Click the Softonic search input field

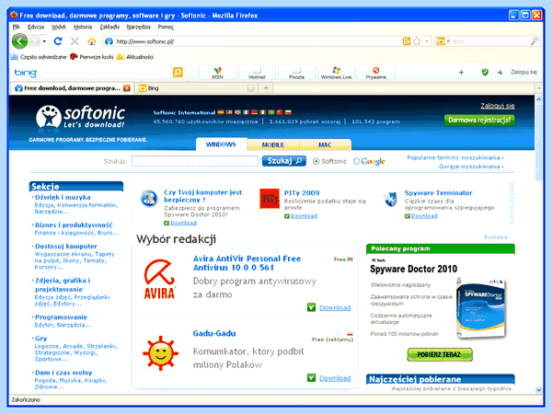tap(195, 161)
